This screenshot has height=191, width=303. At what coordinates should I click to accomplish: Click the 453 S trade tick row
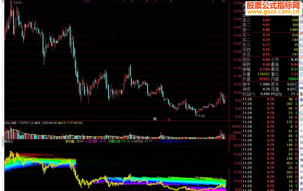click(270, 163)
